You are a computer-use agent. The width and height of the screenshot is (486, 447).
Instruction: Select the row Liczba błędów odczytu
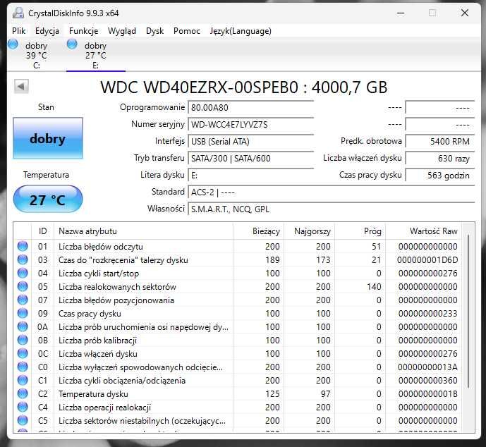pyautogui.click(x=238, y=247)
